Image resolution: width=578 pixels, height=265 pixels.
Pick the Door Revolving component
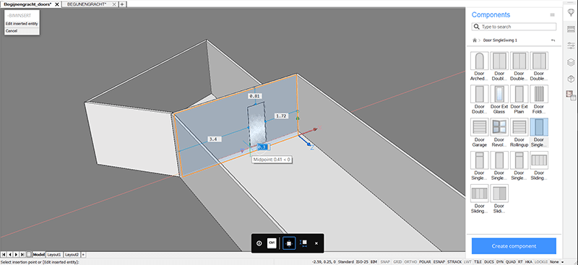[499, 127]
